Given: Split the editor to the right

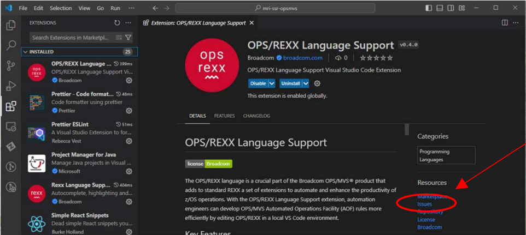Looking at the screenshot, I should pyautogui.click(x=505, y=23).
